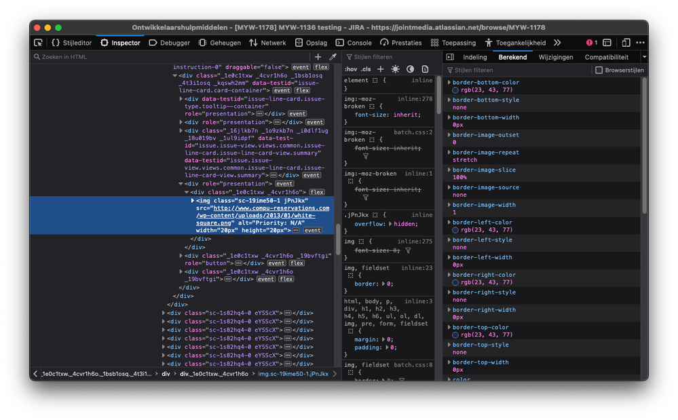Click event badge on the img node
This screenshot has width=678, height=420.
[312, 230]
